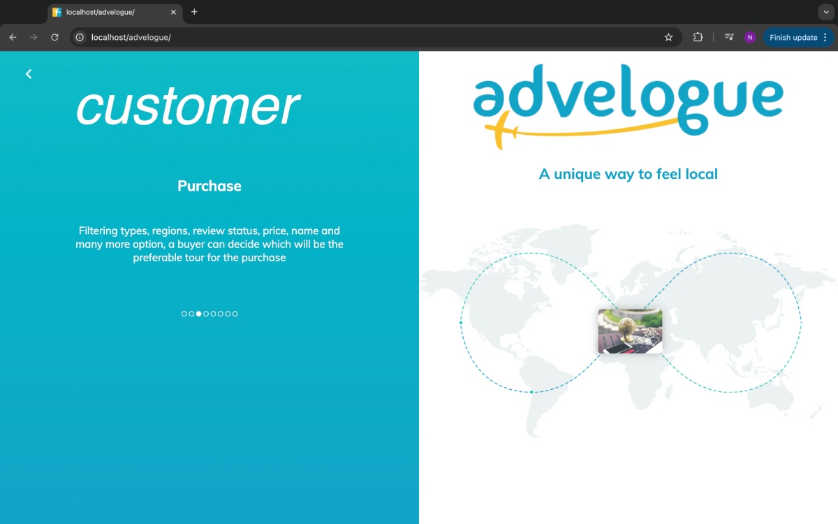The height and width of the screenshot is (524, 838).
Task: View site information icon beside the URL
Action: pos(80,37)
